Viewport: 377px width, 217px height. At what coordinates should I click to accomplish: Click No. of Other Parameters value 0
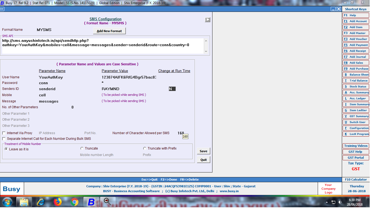(x=73, y=107)
